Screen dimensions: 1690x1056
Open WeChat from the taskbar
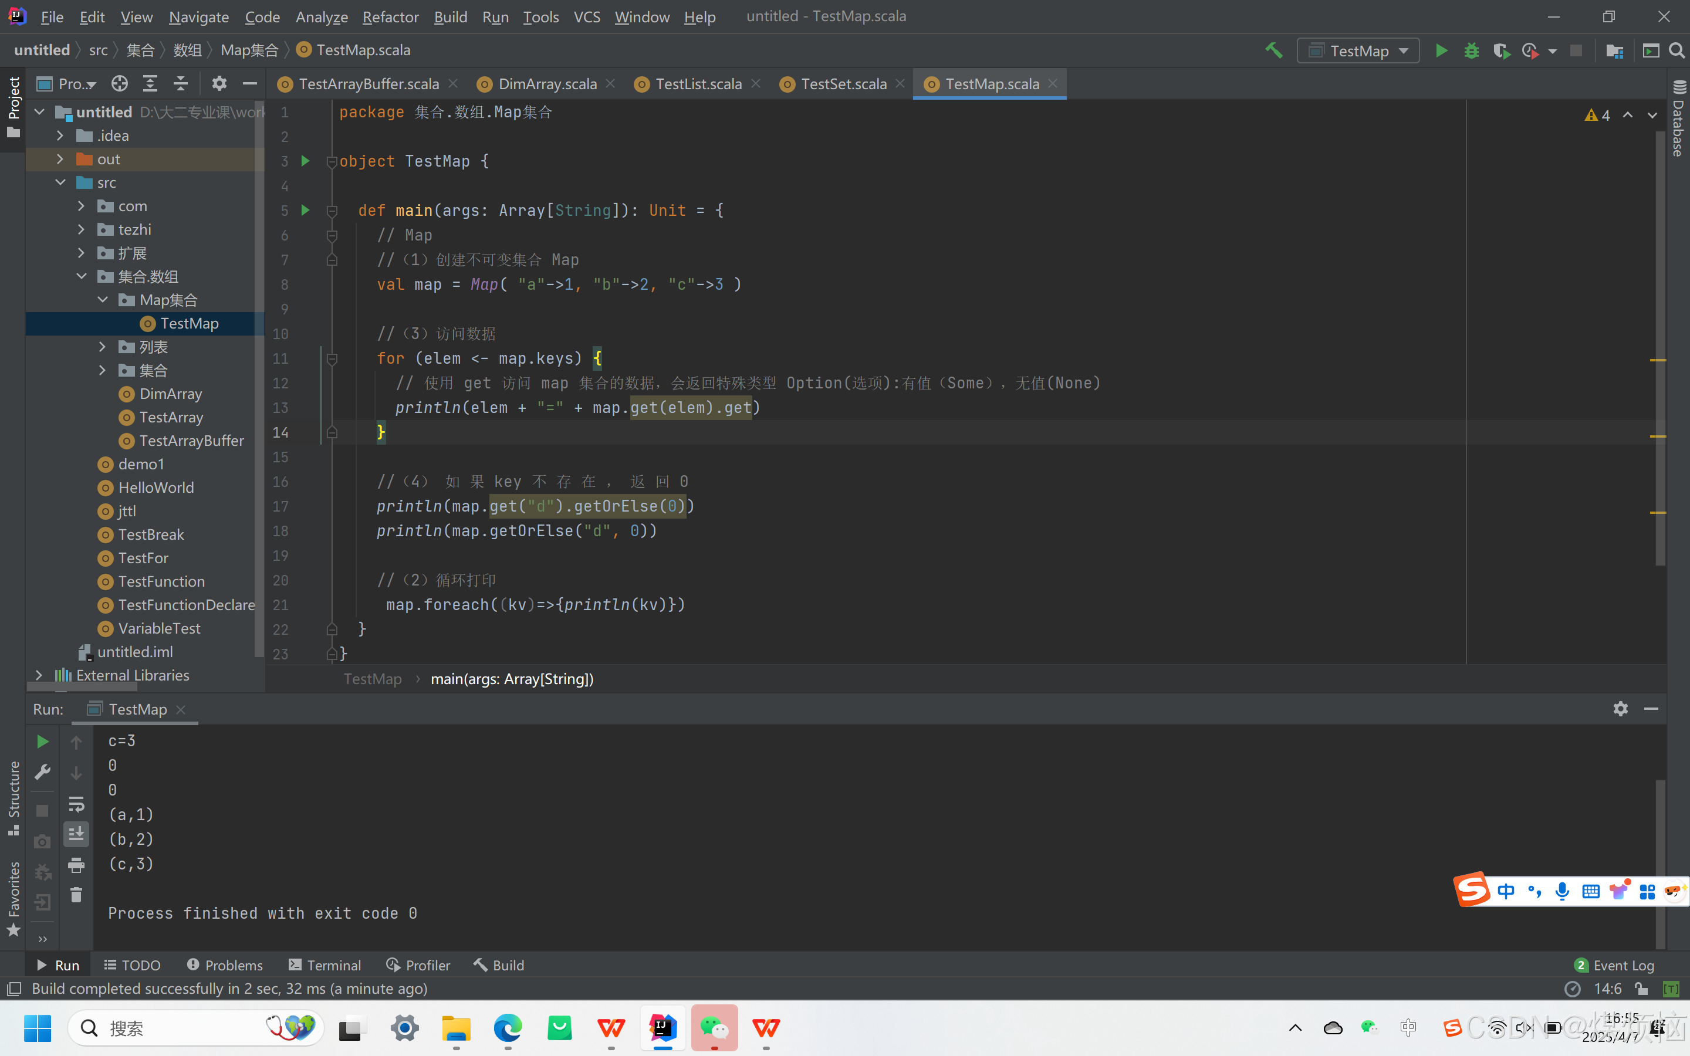tap(714, 1028)
